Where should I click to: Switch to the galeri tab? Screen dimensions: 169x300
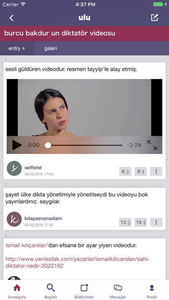[50, 48]
